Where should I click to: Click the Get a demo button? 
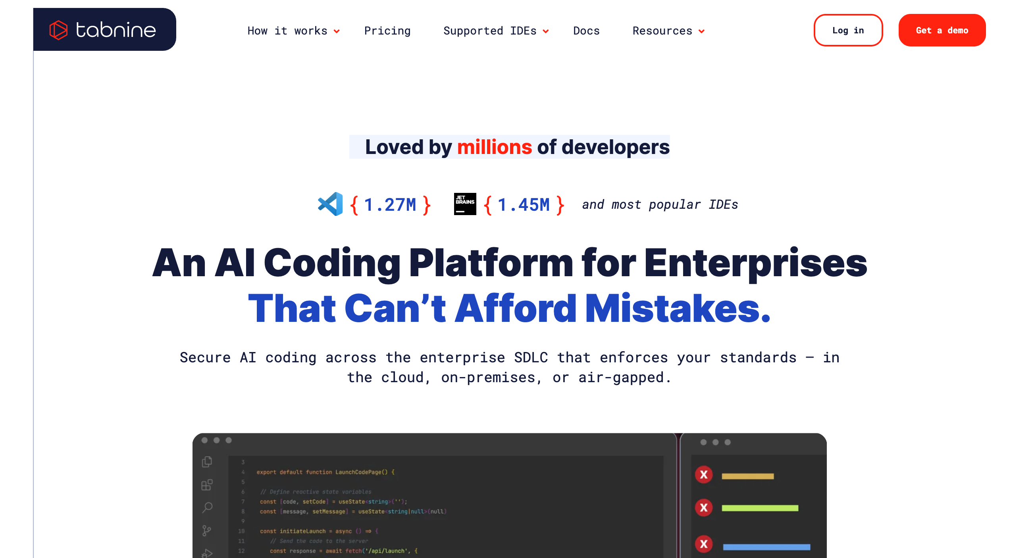point(942,31)
